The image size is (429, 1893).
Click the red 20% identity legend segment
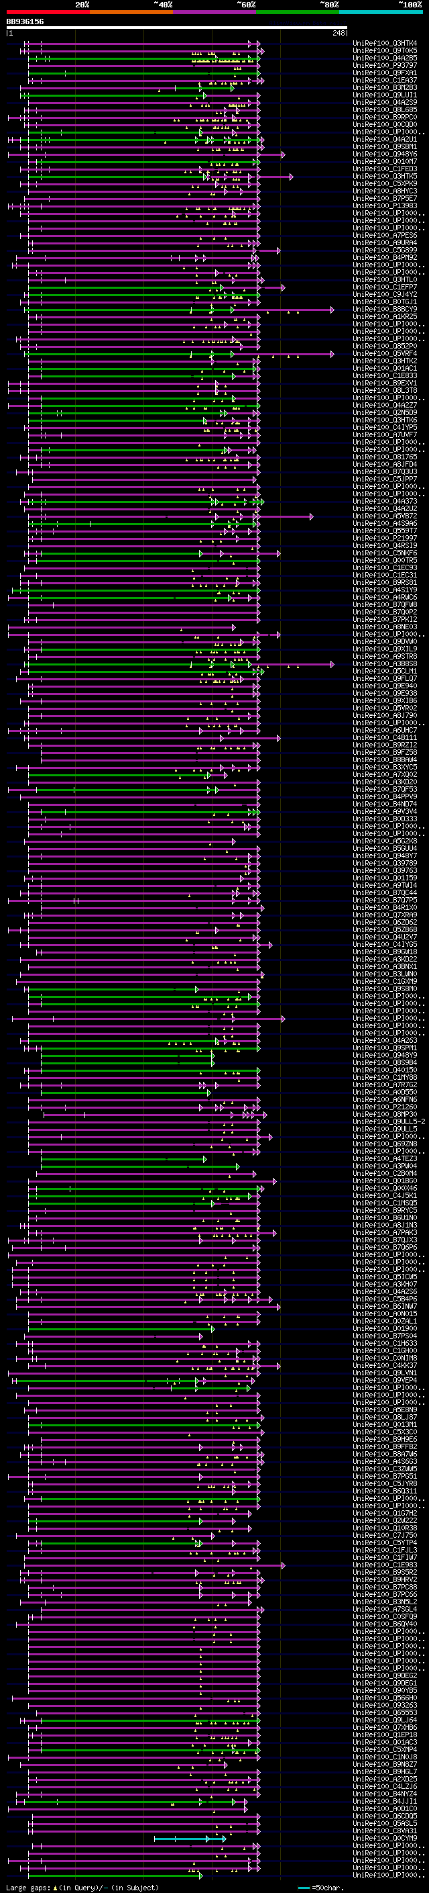coord(48,12)
